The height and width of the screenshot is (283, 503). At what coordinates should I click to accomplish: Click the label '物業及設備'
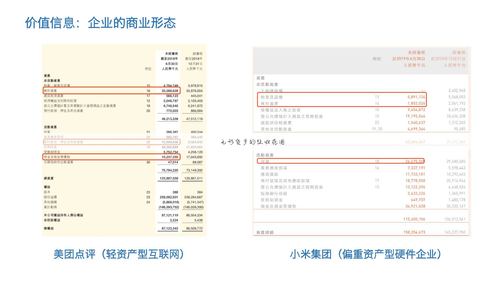(x=272, y=97)
